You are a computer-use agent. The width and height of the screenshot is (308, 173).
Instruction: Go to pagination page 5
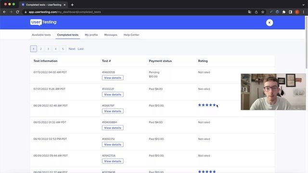(x=63, y=49)
